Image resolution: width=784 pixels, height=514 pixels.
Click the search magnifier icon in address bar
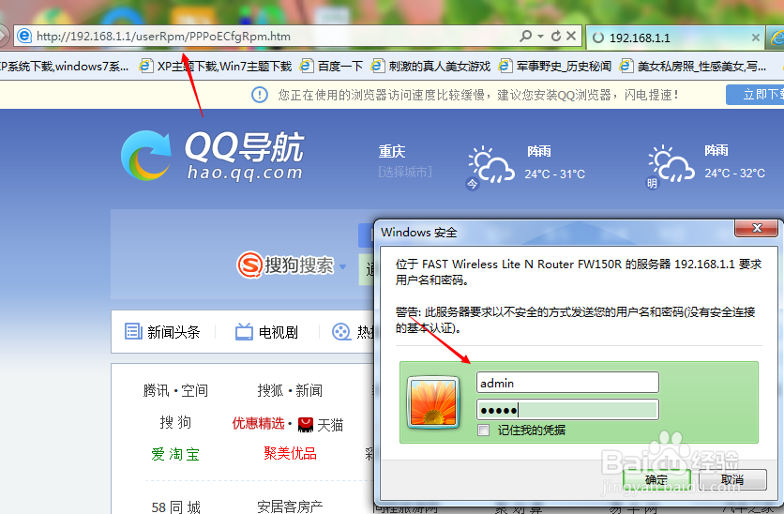point(525,36)
